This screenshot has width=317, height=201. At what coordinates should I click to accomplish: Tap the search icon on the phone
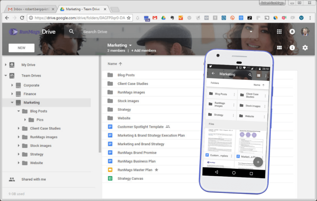coord(250,75)
